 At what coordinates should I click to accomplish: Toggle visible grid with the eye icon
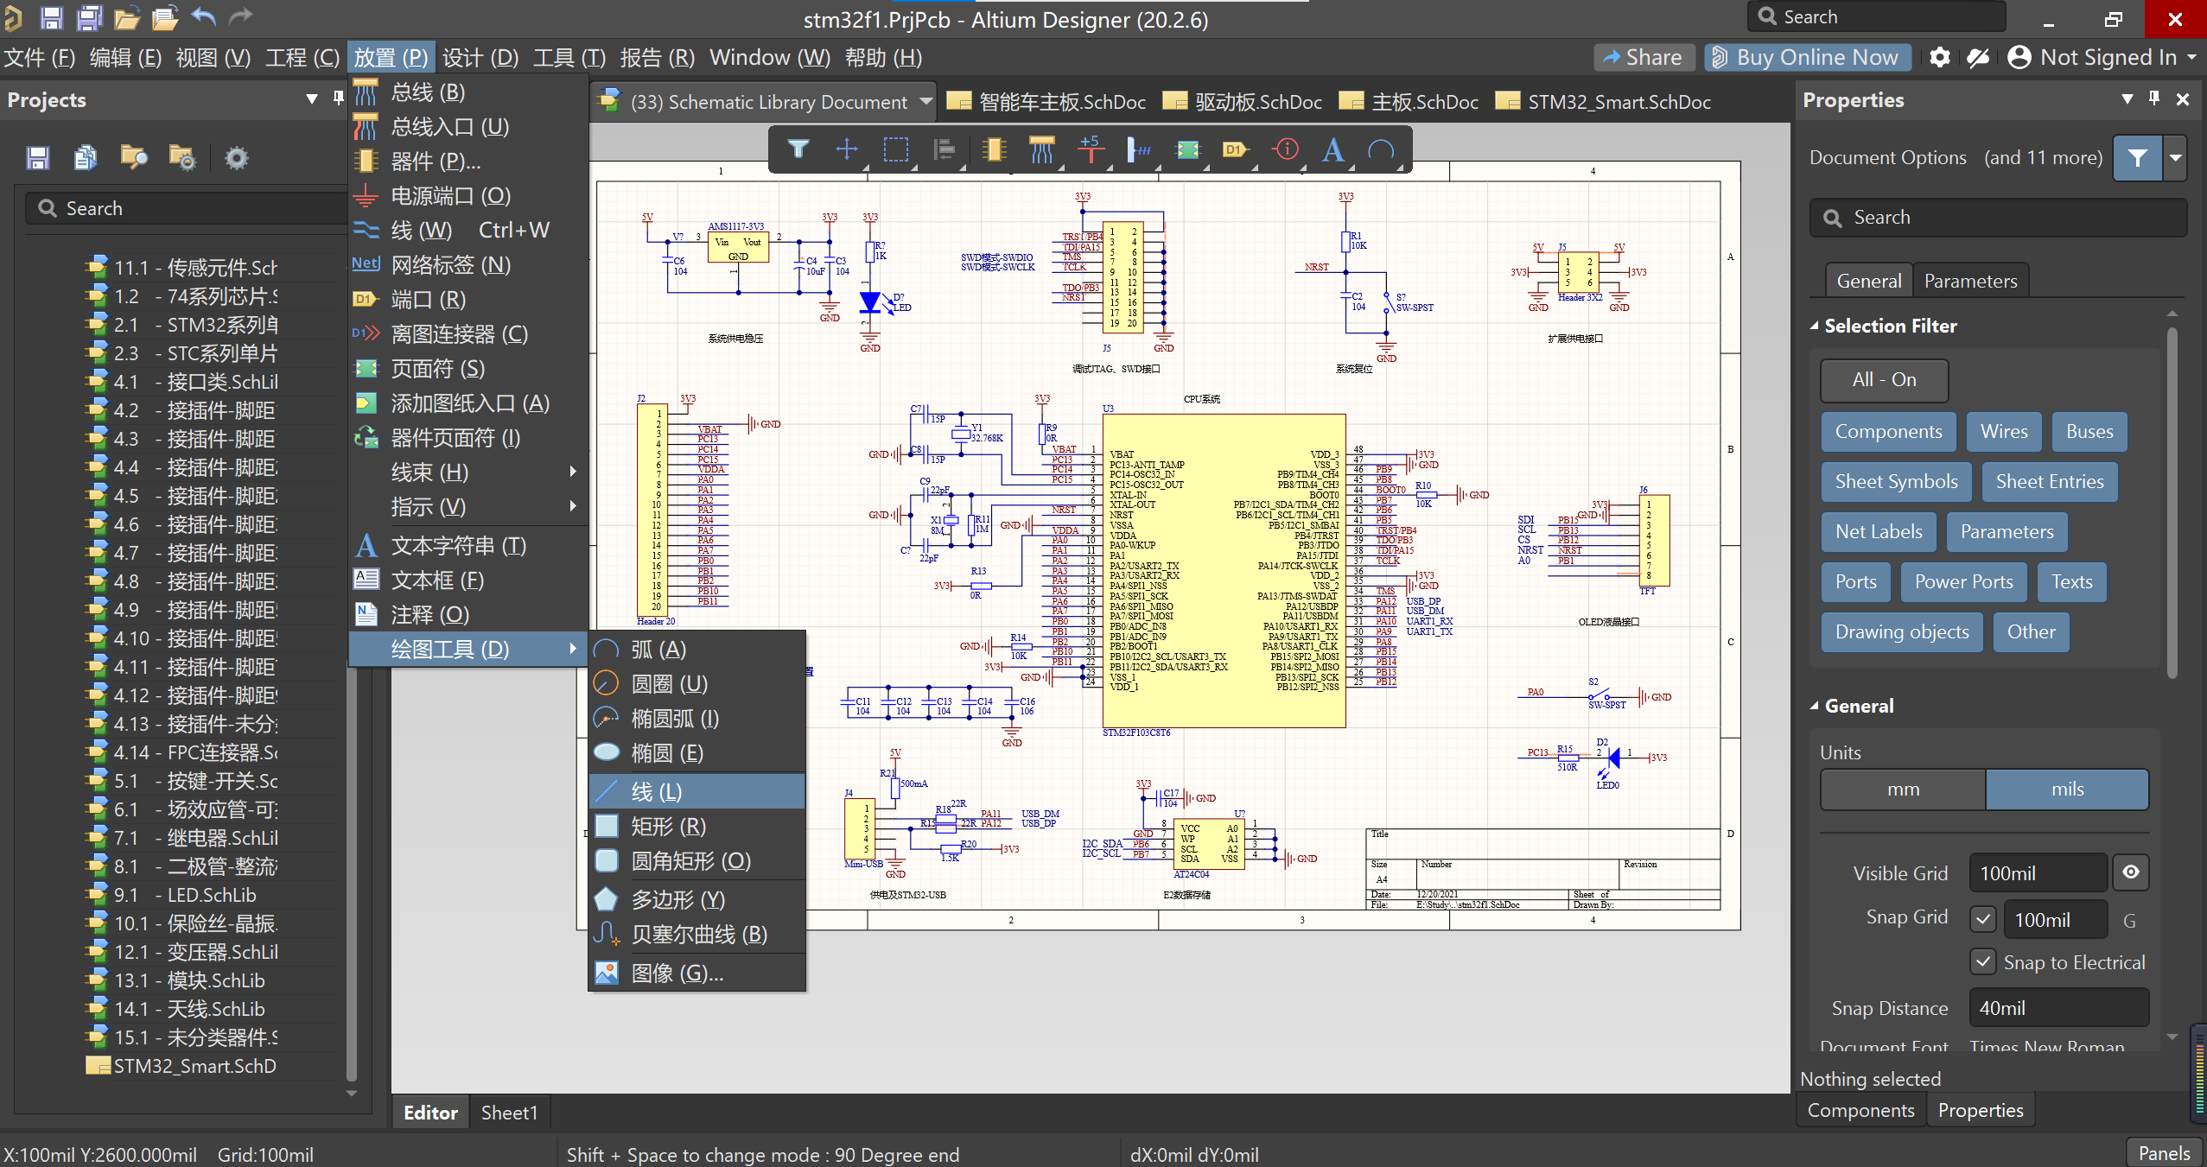pos(2130,872)
